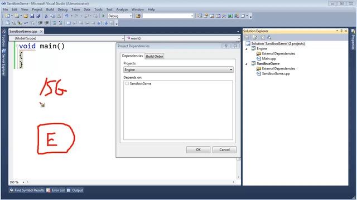
Task: Click View Class Diagram icon in Solution Explorer
Action: pyautogui.click(x=269, y=37)
